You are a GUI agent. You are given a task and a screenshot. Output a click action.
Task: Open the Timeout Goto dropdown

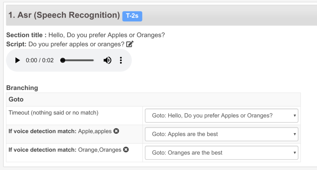coord(221,115)
